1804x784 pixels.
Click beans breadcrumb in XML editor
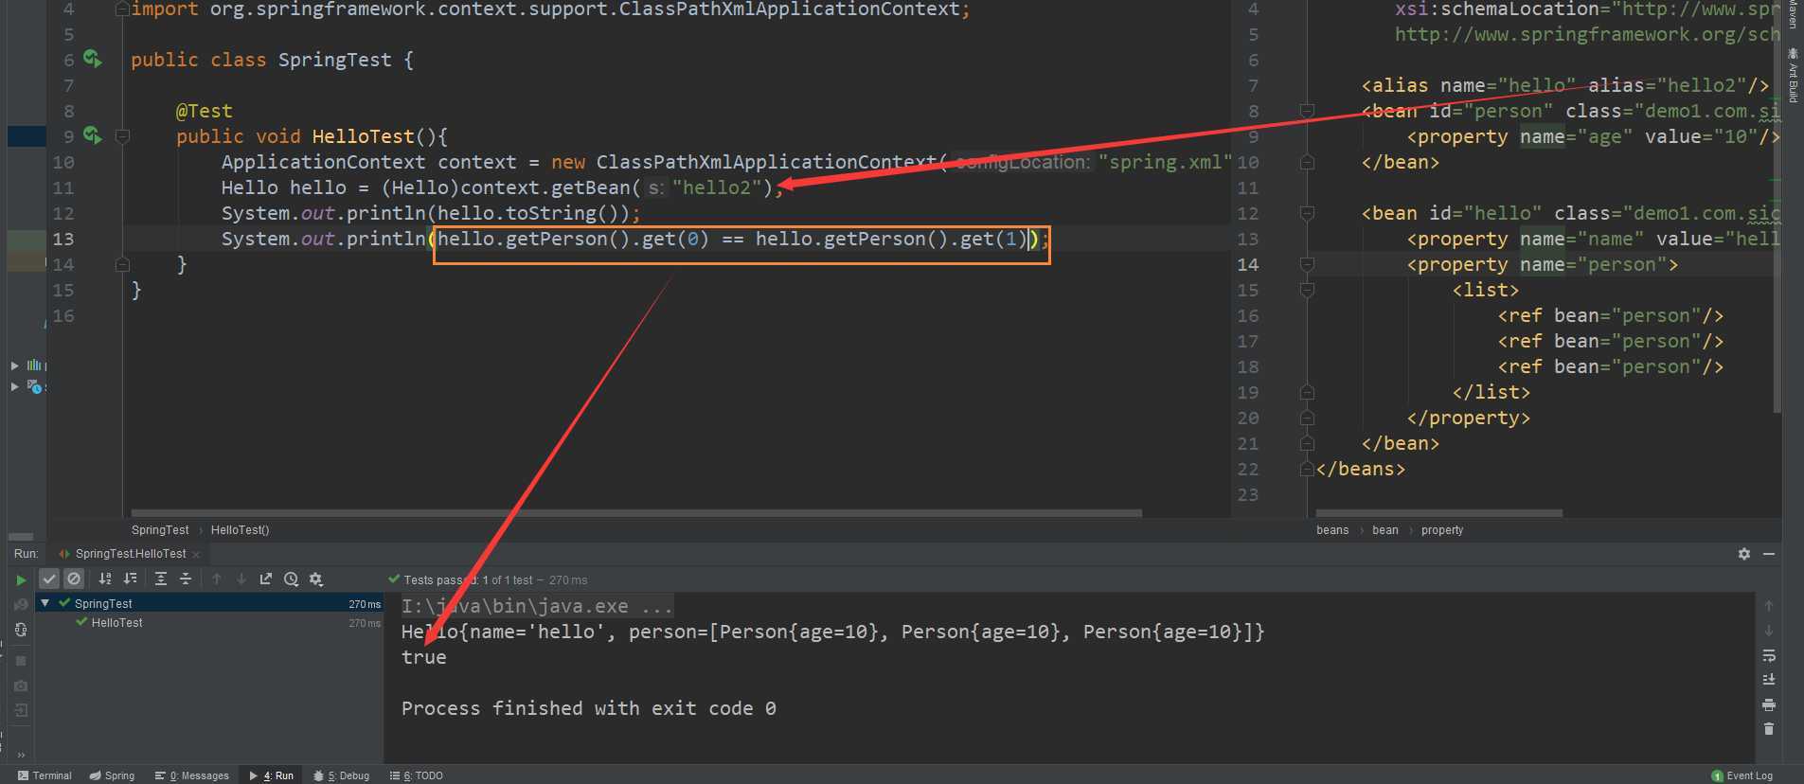pos(1332,530)
